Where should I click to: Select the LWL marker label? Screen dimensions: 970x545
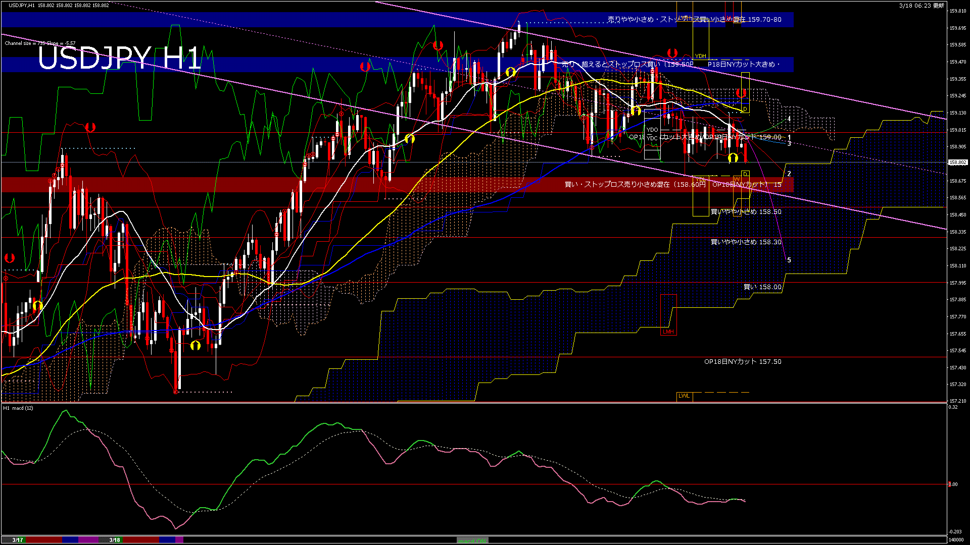pyautogui.click(x=684, y=396)
